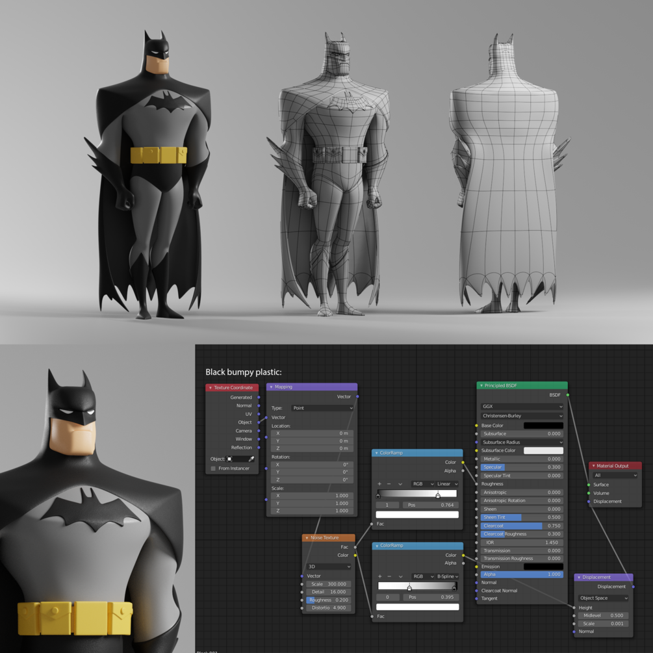Select the white stop handle on the B-Spline ColorRamp
The width and height of the screenshot is (653, 653).
pos(409,587)
